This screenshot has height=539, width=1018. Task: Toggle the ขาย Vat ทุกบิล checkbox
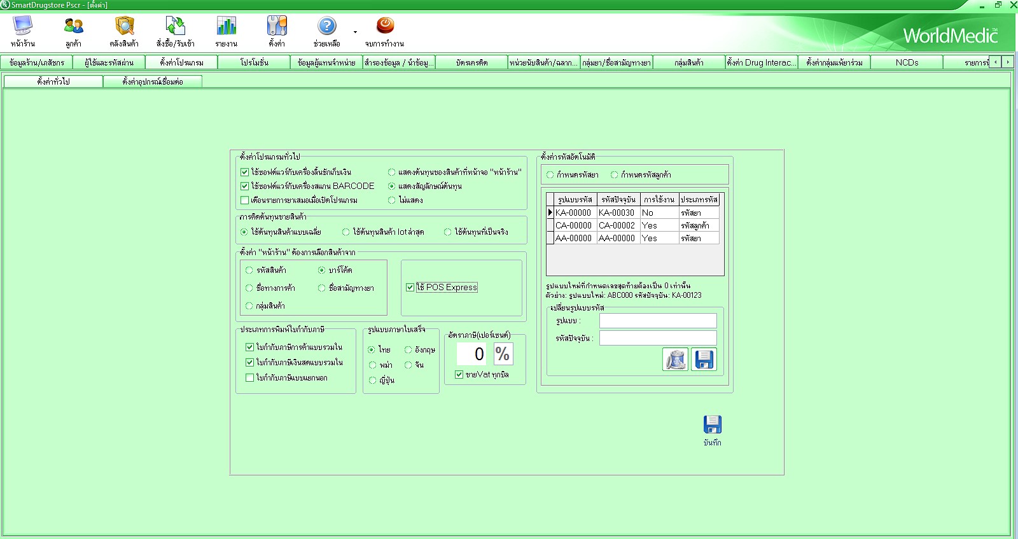tap(459, 375)
